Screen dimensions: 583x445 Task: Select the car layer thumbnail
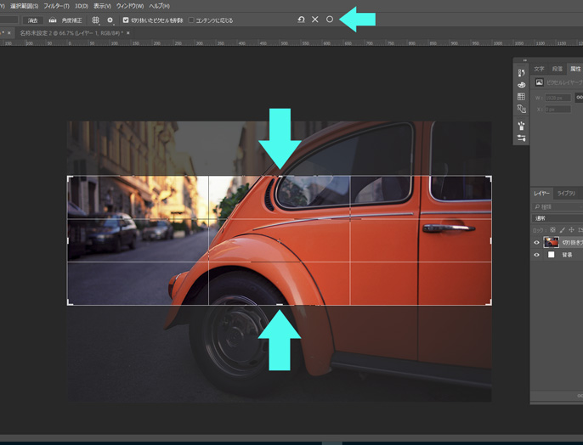[551, 242]
